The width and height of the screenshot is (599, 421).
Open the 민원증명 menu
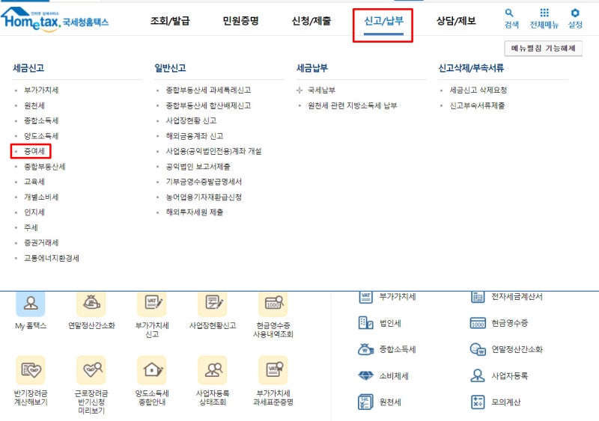point(240,21)
